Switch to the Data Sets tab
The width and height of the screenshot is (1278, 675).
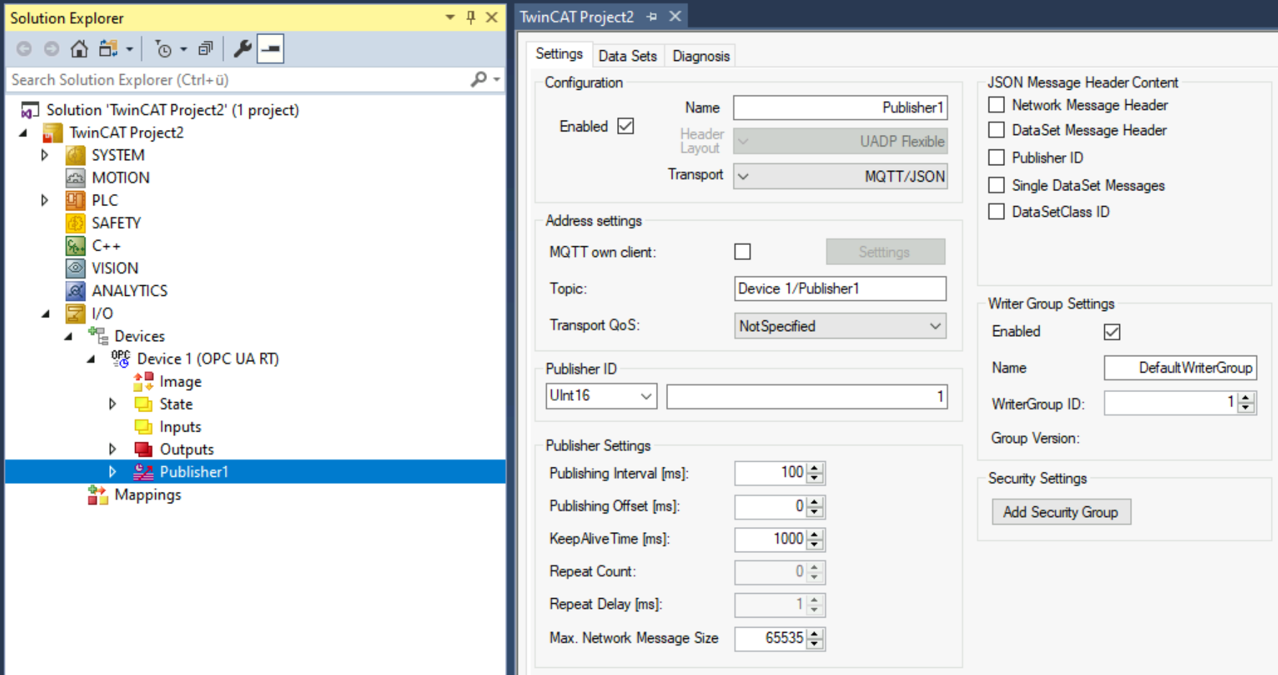point(627,56)
